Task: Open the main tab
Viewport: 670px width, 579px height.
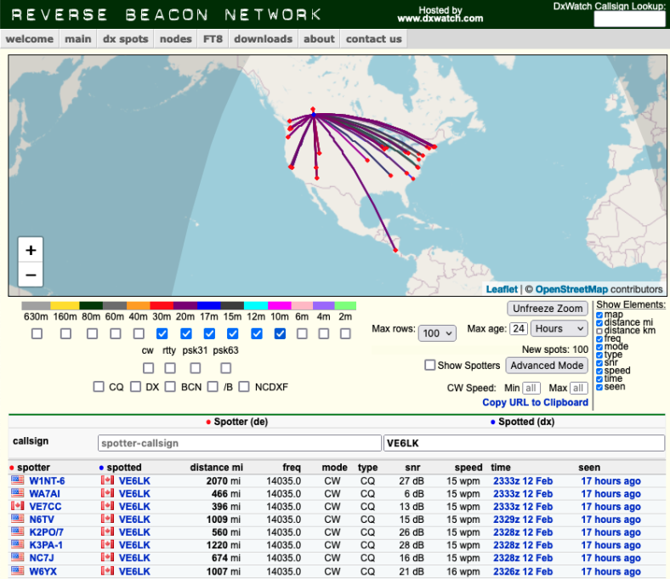Action: click(77, 39)
